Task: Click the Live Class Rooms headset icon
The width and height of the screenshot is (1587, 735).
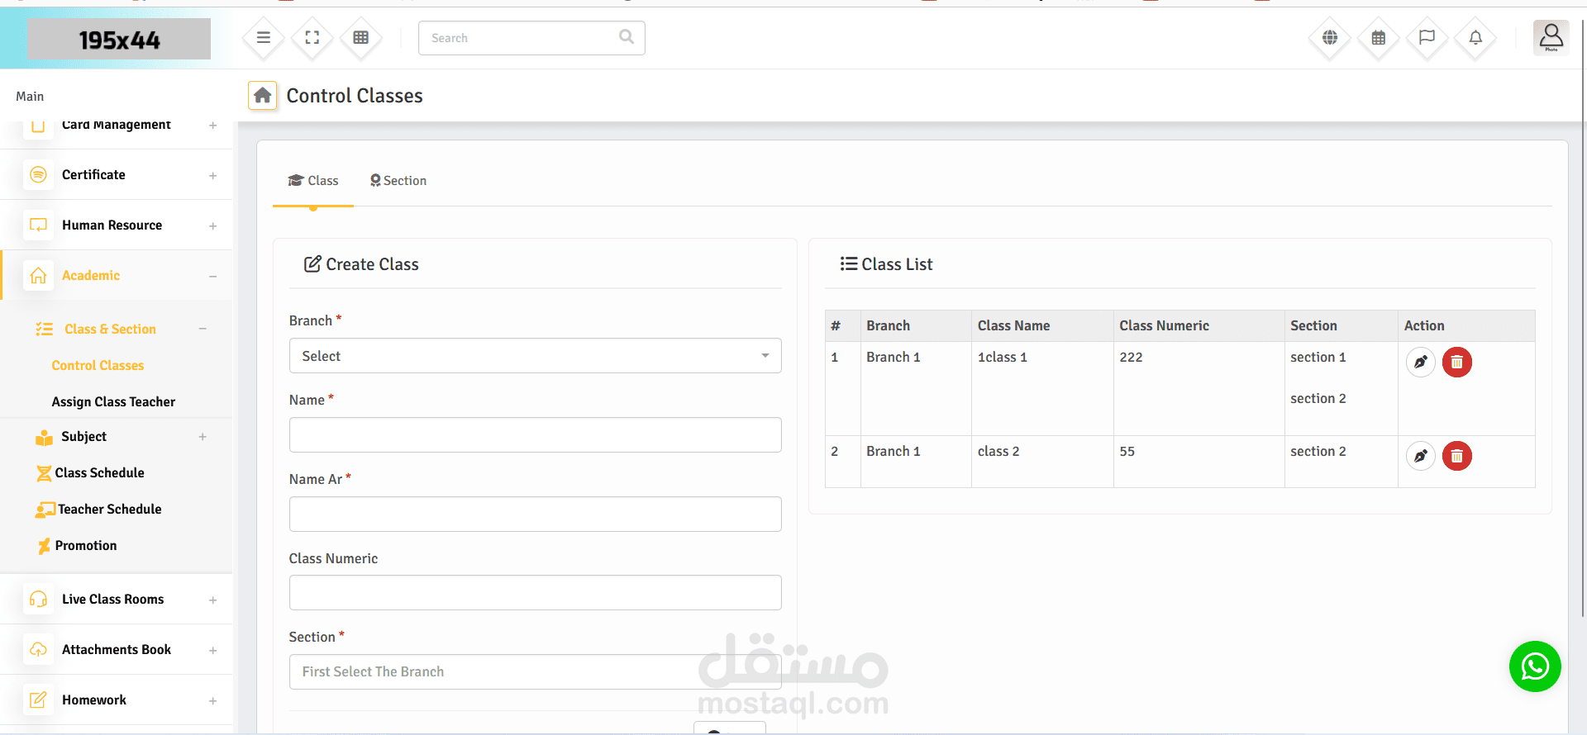Action: (x=38, y=600)
